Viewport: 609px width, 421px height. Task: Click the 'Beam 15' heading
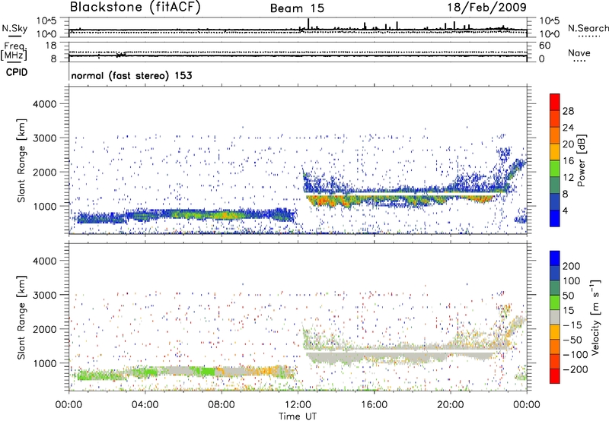pos(297,8)
